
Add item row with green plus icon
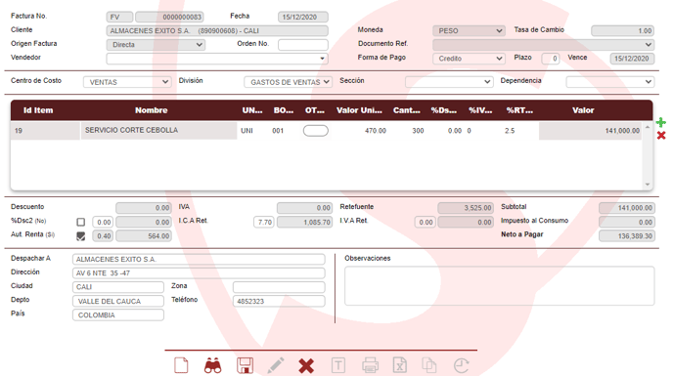click(661, 123)
